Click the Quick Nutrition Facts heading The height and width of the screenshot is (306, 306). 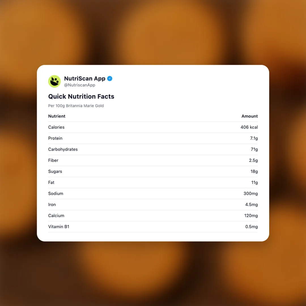point(81,96)
